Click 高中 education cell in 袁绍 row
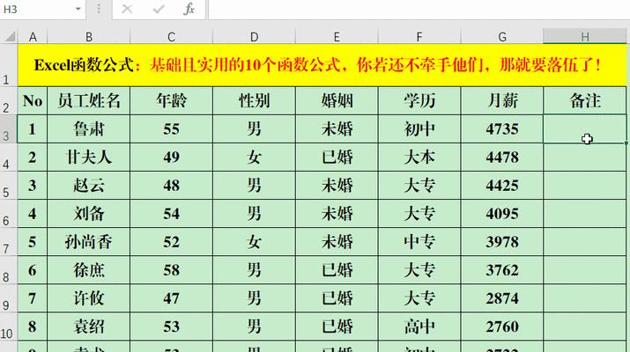 419,326
